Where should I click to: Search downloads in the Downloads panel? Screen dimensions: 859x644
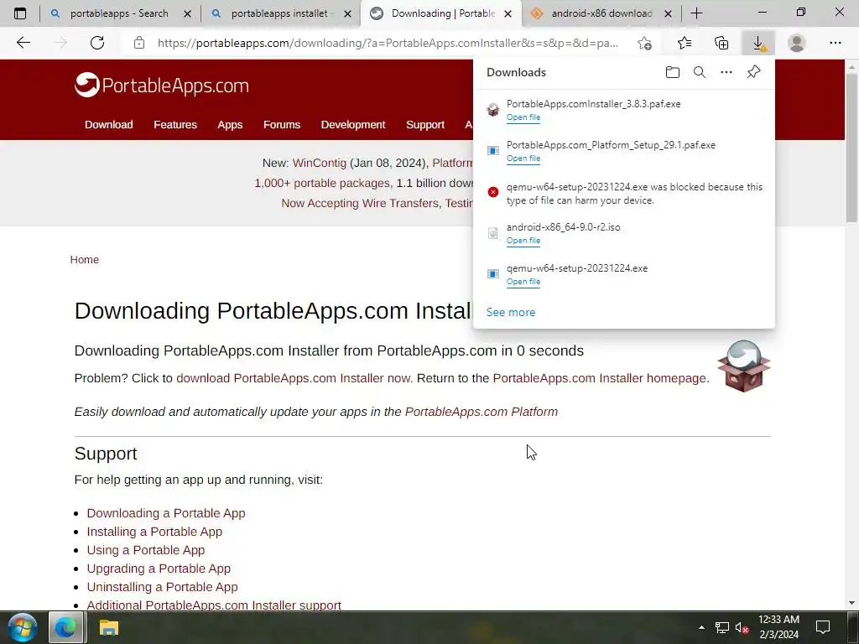[699, 72]
